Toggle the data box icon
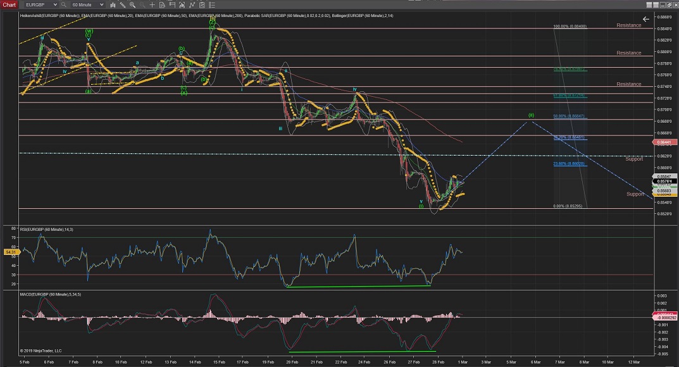 click(x=162, y=5)
